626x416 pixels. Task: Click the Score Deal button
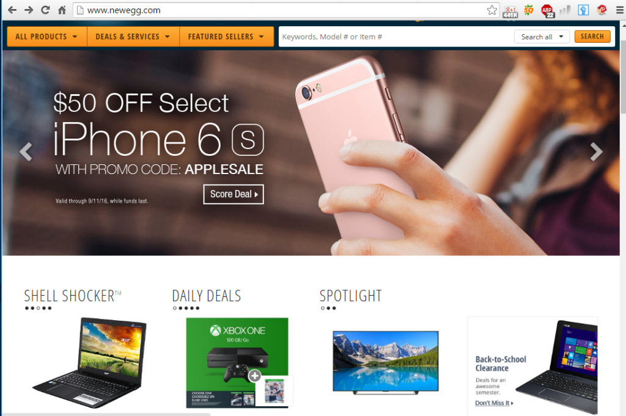tap(234, 194)
